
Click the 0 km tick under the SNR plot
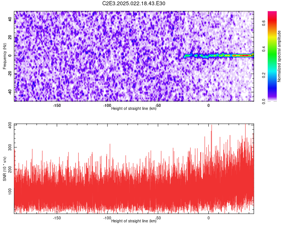coord(208,218)
